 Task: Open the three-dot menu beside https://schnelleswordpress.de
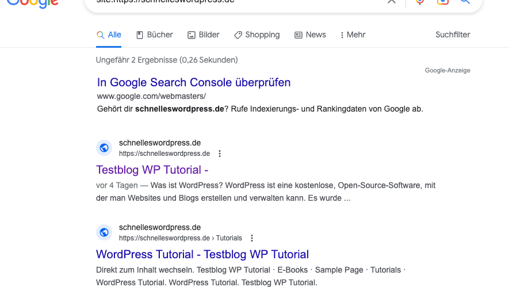220,154
